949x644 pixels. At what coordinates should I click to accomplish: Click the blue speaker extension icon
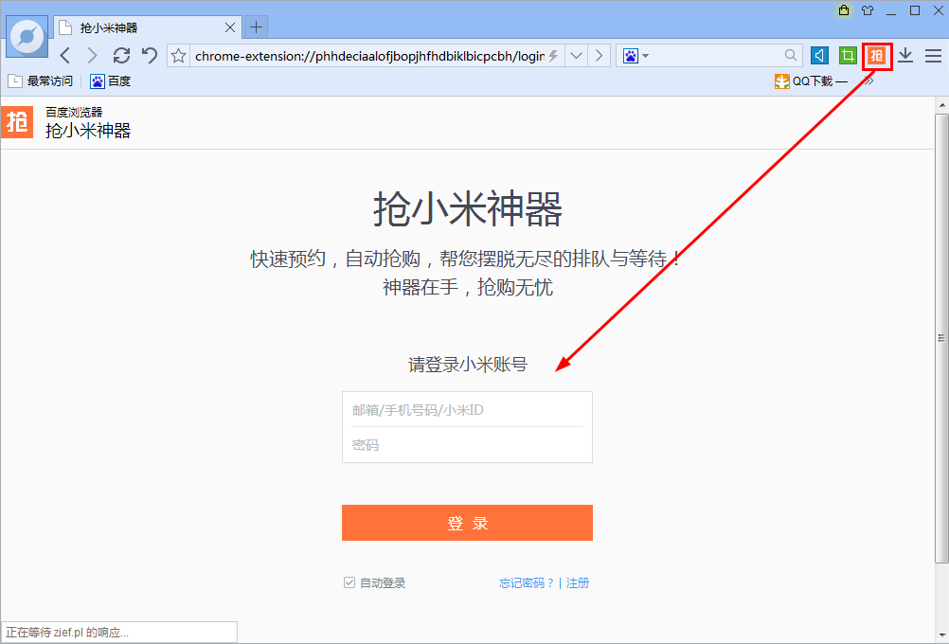818,56
